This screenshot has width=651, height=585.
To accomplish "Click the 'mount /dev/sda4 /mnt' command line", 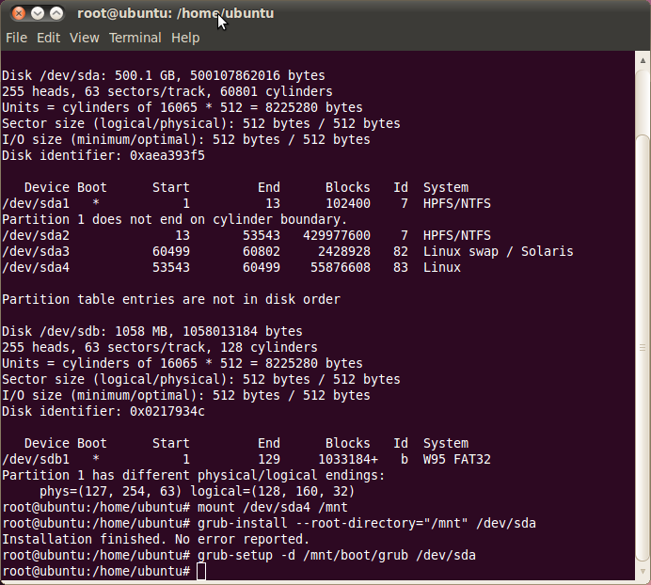I will (x=175, y=507).
